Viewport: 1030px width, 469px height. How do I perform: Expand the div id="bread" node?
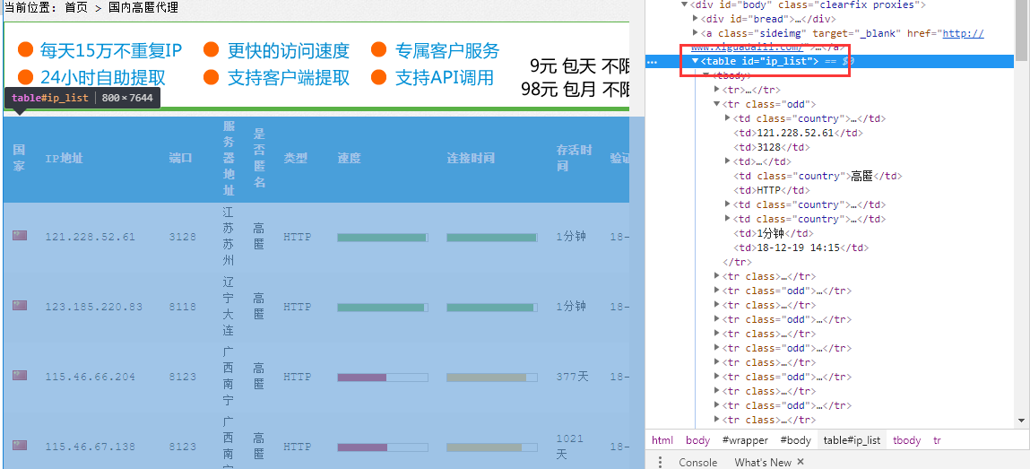[696, 19]
